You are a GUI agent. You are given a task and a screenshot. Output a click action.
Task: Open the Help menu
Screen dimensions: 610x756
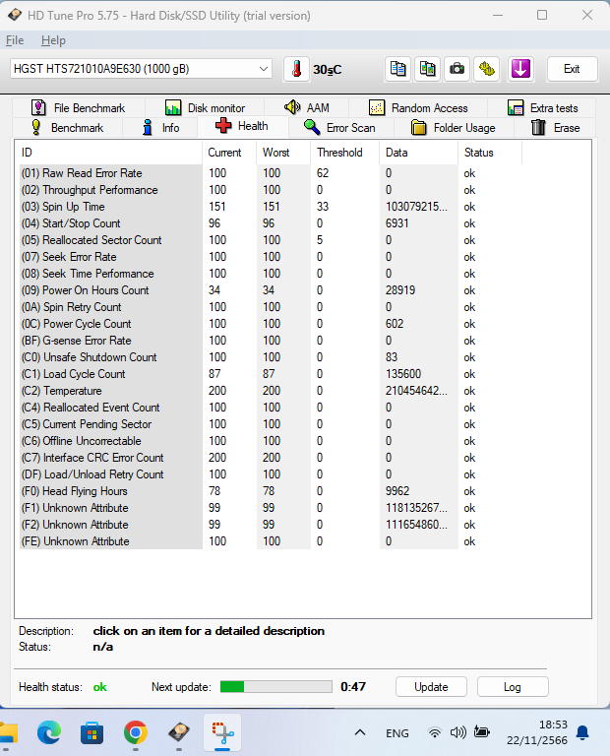click(x=53, y=40)
